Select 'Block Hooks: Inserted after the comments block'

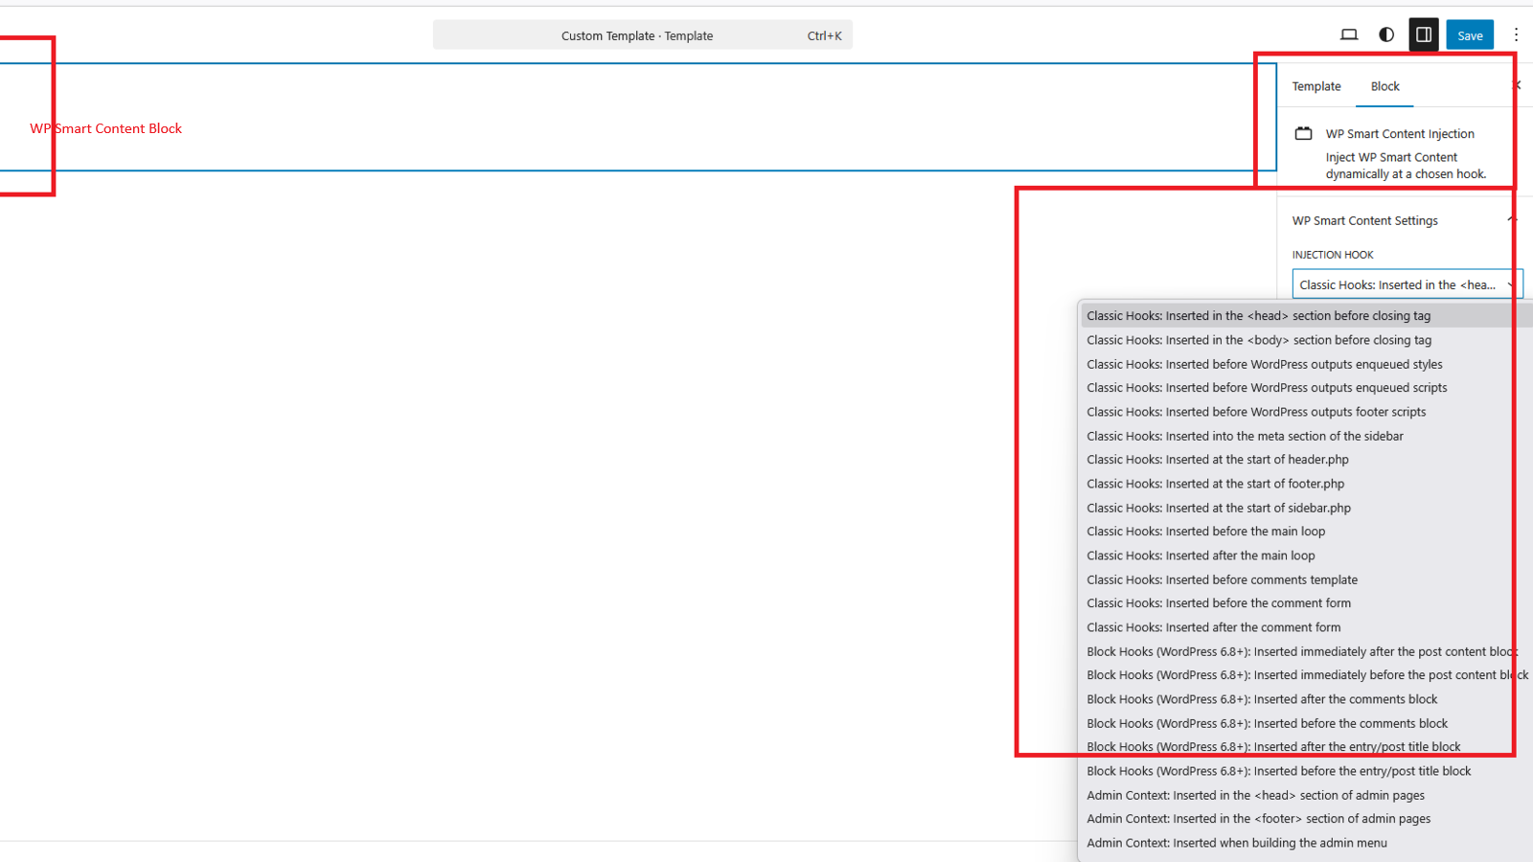1262,699
